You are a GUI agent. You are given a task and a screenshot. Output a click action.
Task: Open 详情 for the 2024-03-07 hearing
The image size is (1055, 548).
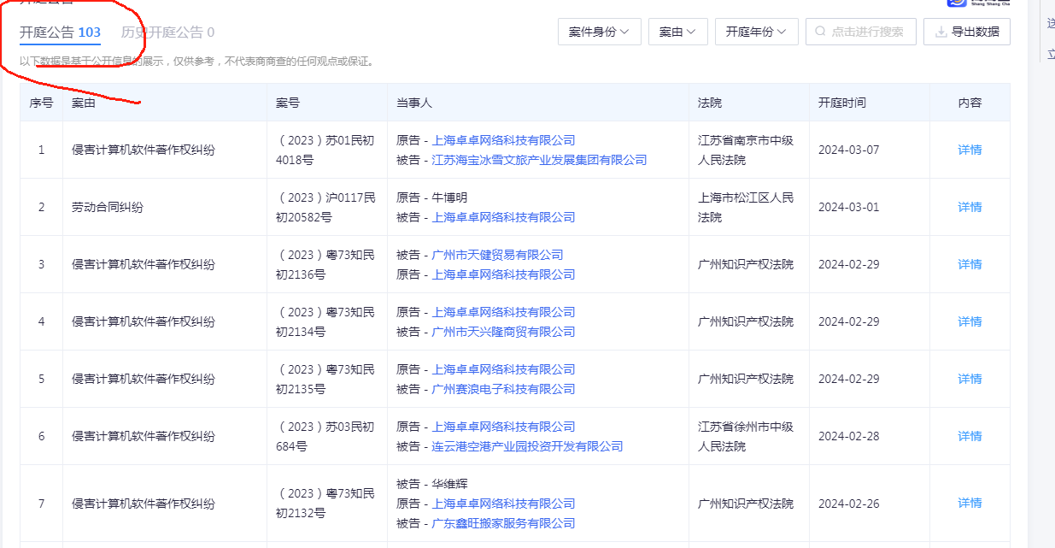(970, 150)
